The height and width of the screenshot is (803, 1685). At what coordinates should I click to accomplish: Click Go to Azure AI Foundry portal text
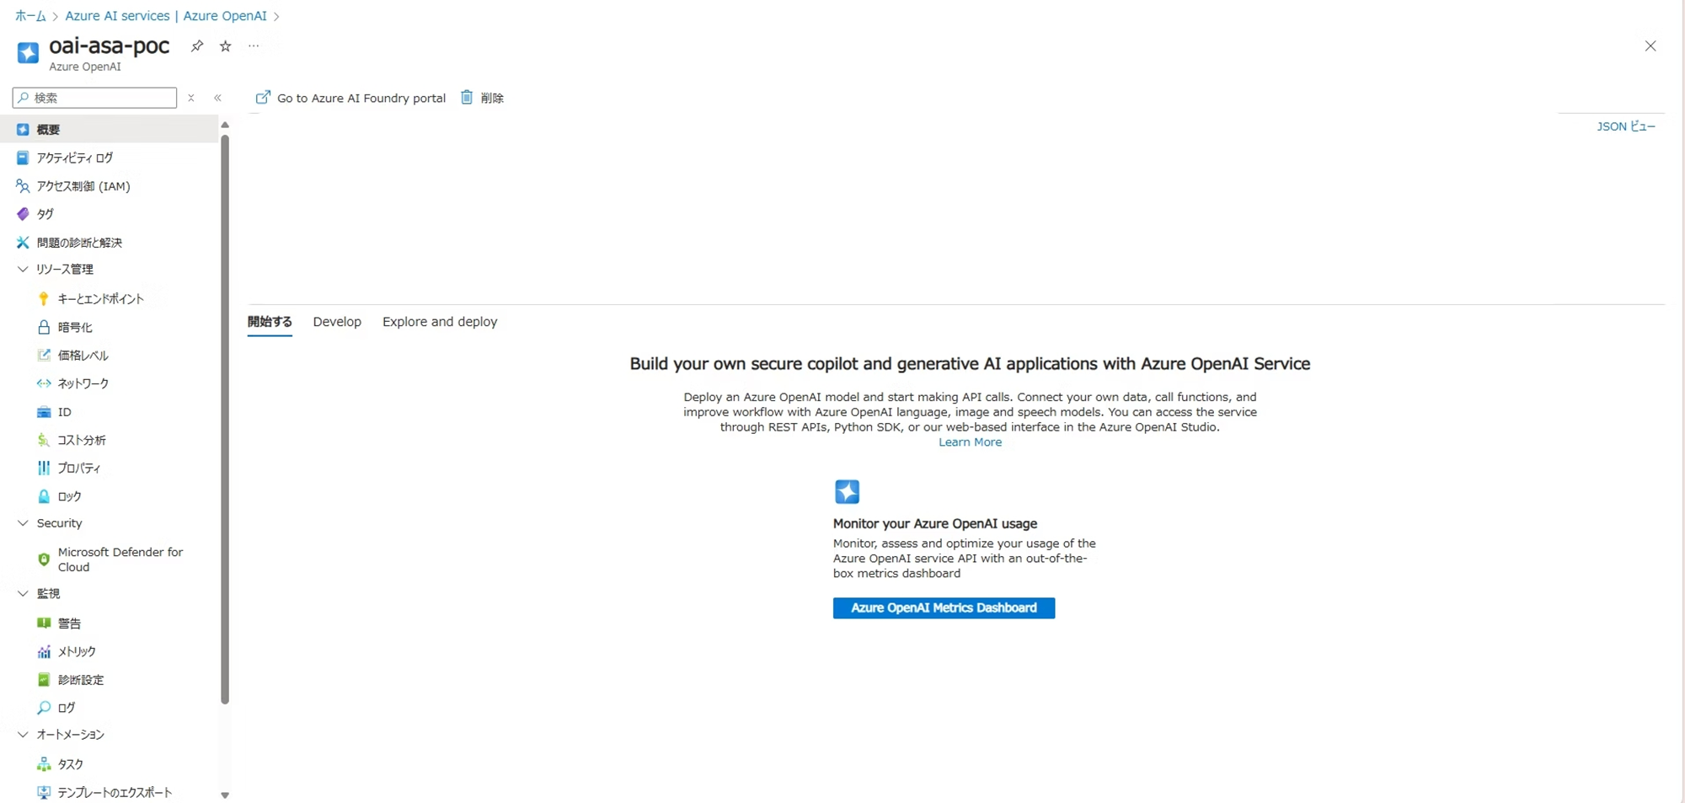coord(361,98)
